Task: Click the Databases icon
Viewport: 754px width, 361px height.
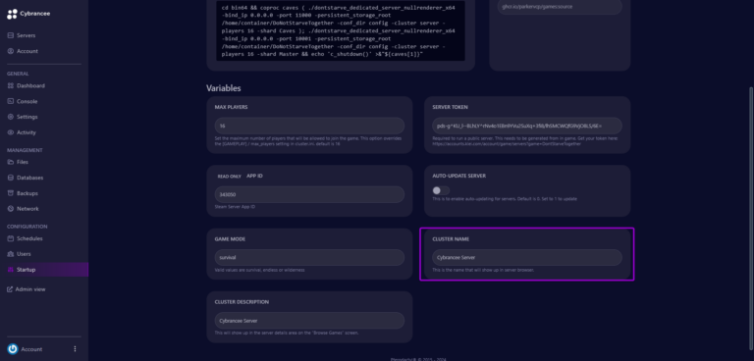Action: pos(11,178)
